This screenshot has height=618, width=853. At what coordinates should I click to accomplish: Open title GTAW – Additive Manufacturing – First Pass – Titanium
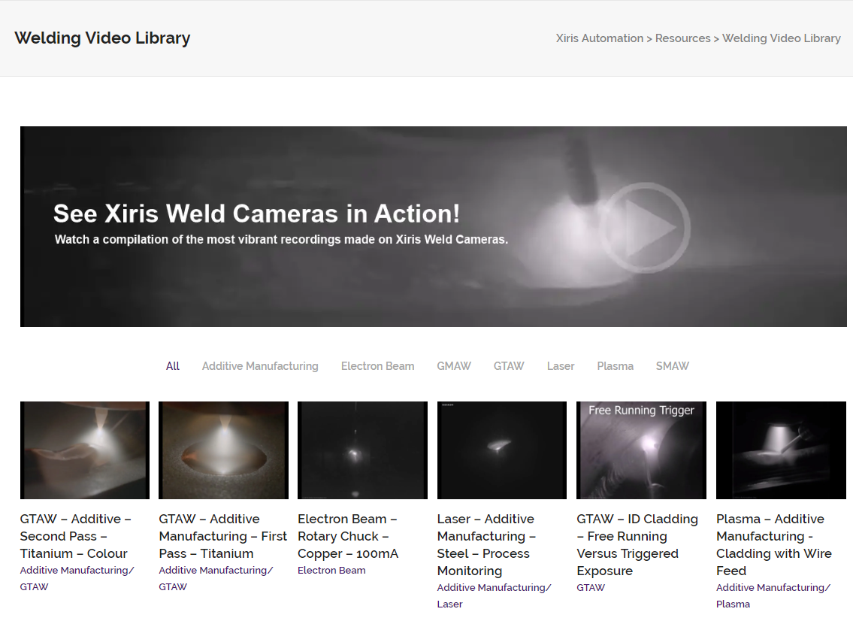[x=223, y=536]
